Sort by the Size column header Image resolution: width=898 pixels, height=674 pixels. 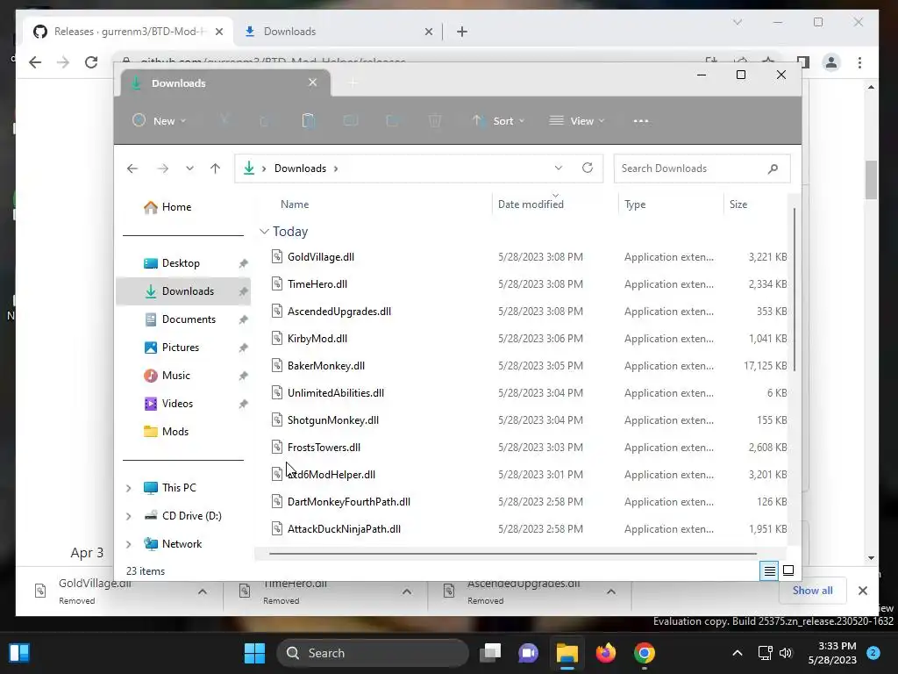[x=738, y=204]
